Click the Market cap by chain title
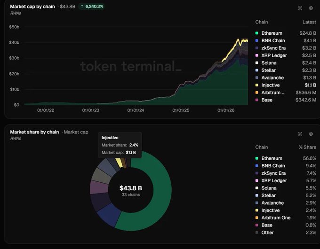Screen dimensions: 320x249 click(x=32, y=7)
